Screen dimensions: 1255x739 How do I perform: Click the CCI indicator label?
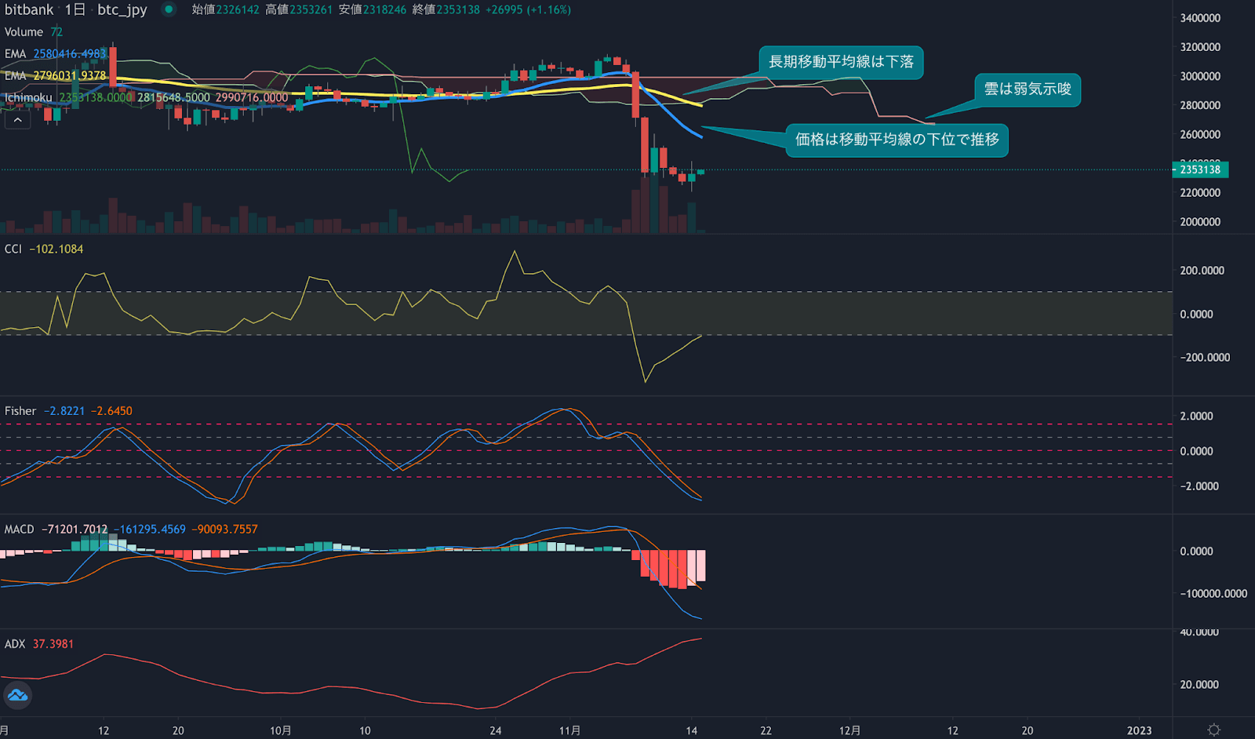pyautogui.click(x=13, y=249)
